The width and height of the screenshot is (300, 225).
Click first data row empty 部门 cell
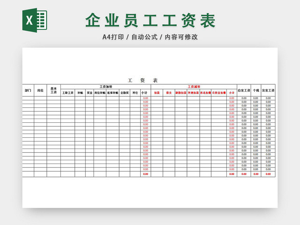click(28, 98)
